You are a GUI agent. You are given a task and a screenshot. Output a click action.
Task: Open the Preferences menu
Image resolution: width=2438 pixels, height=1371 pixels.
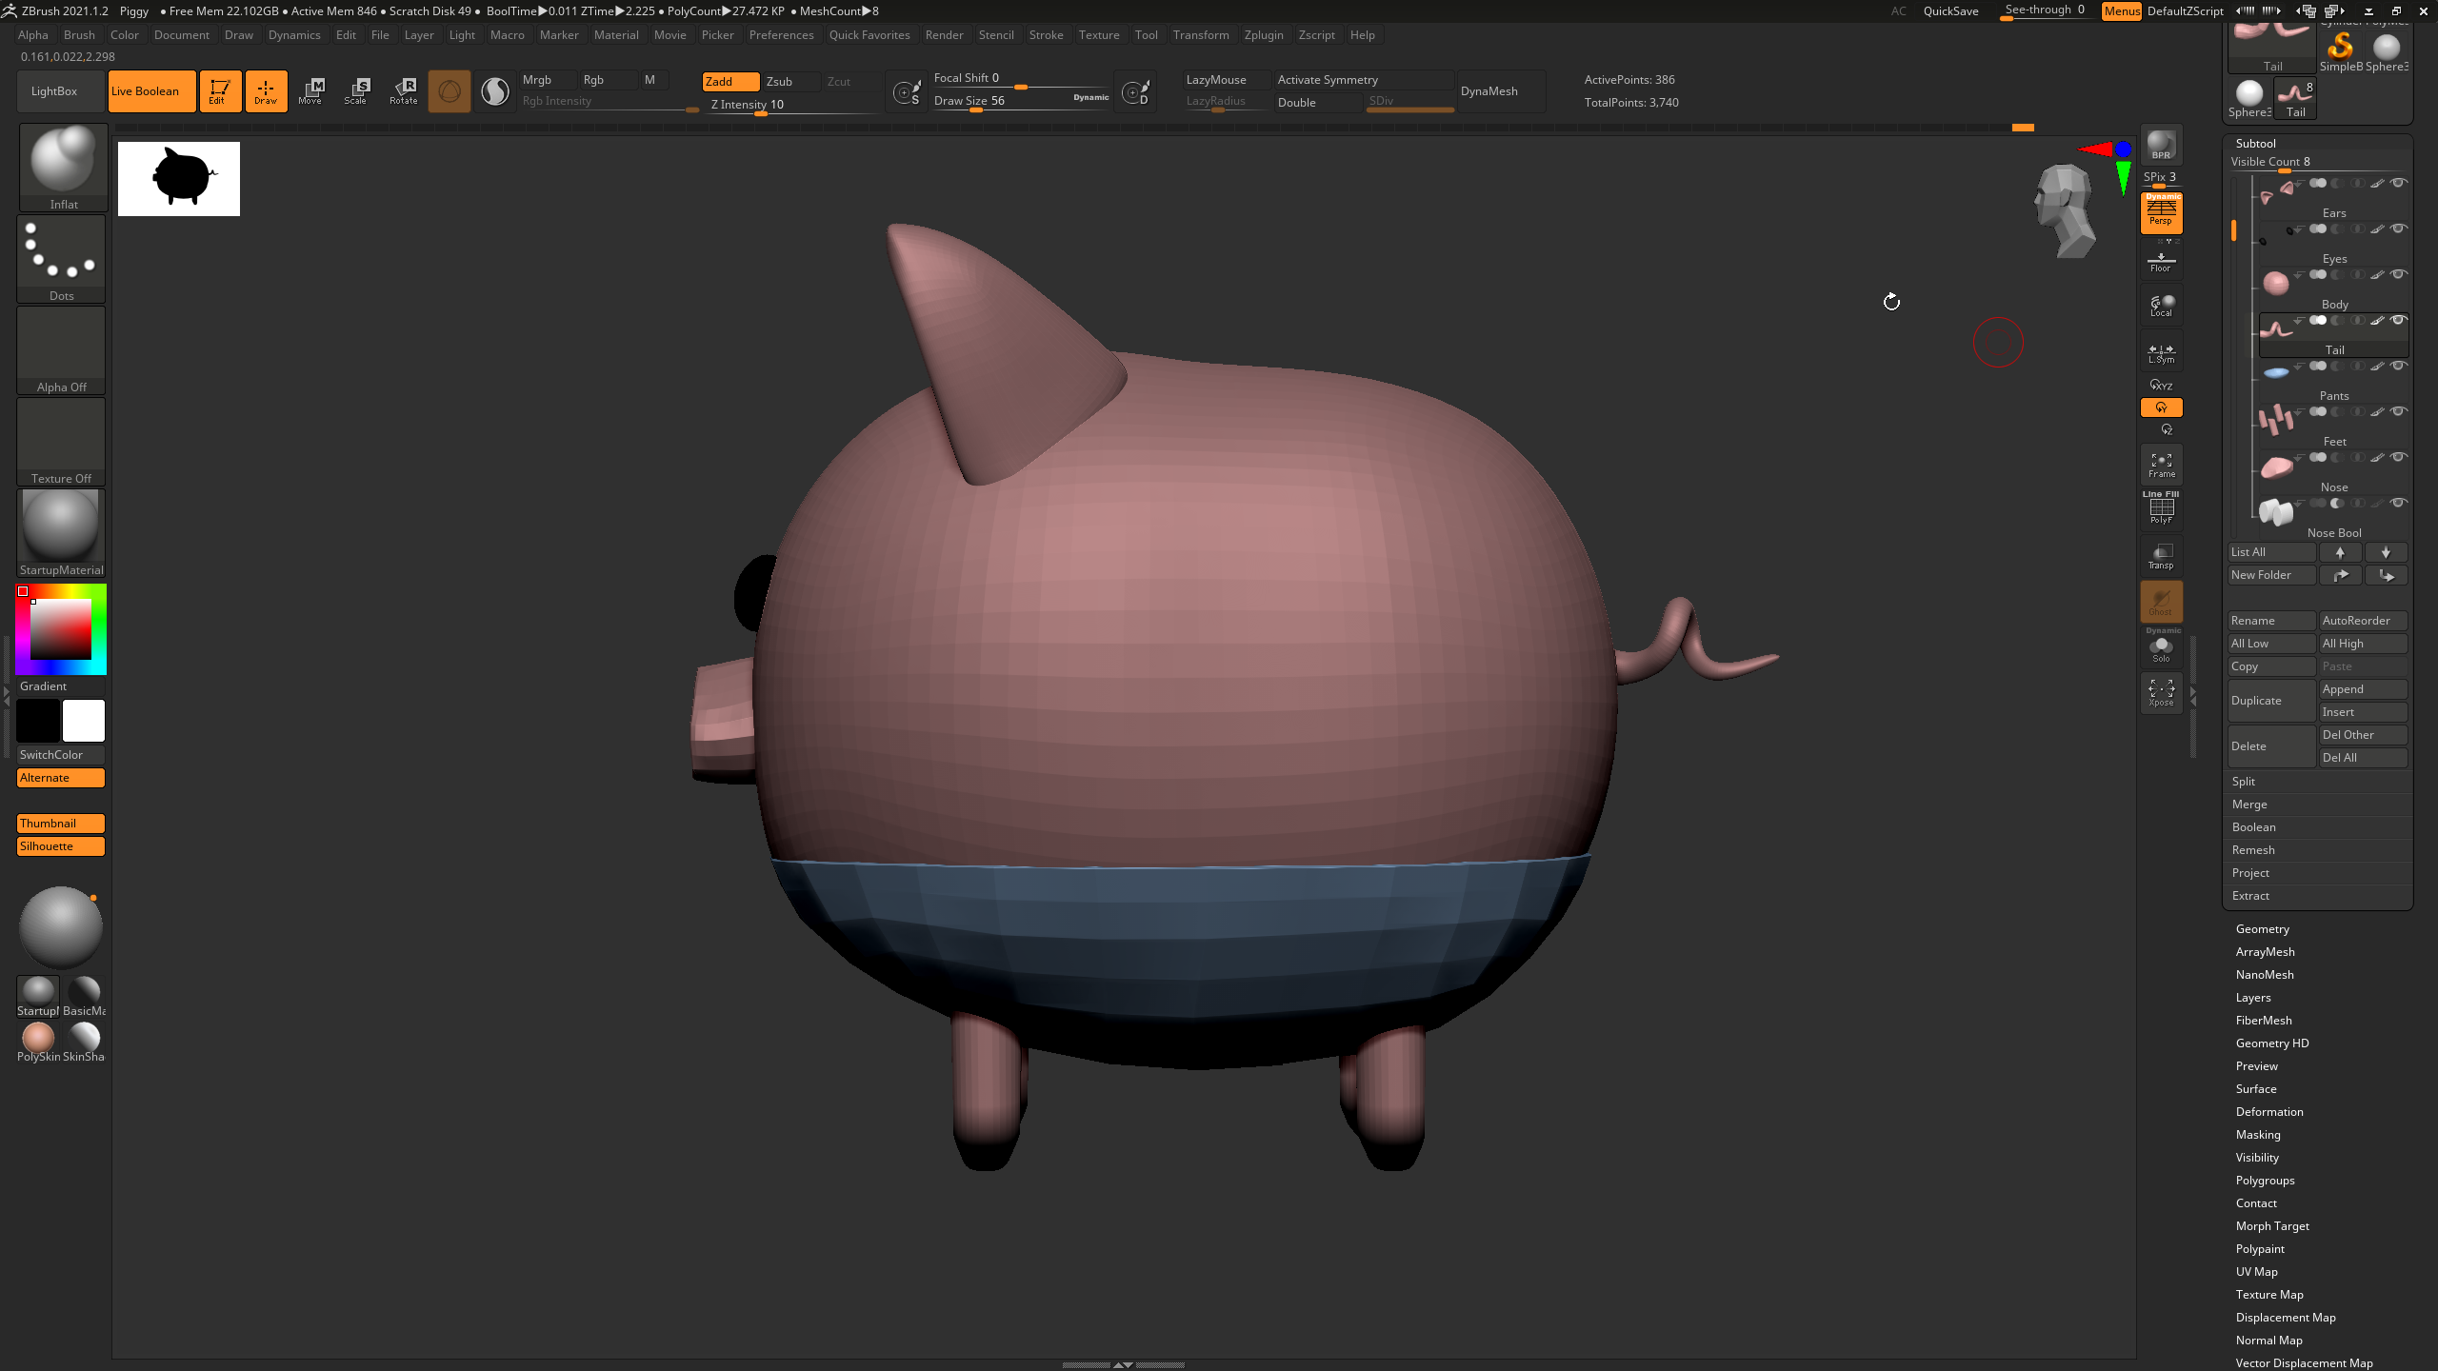pos(781,35)
